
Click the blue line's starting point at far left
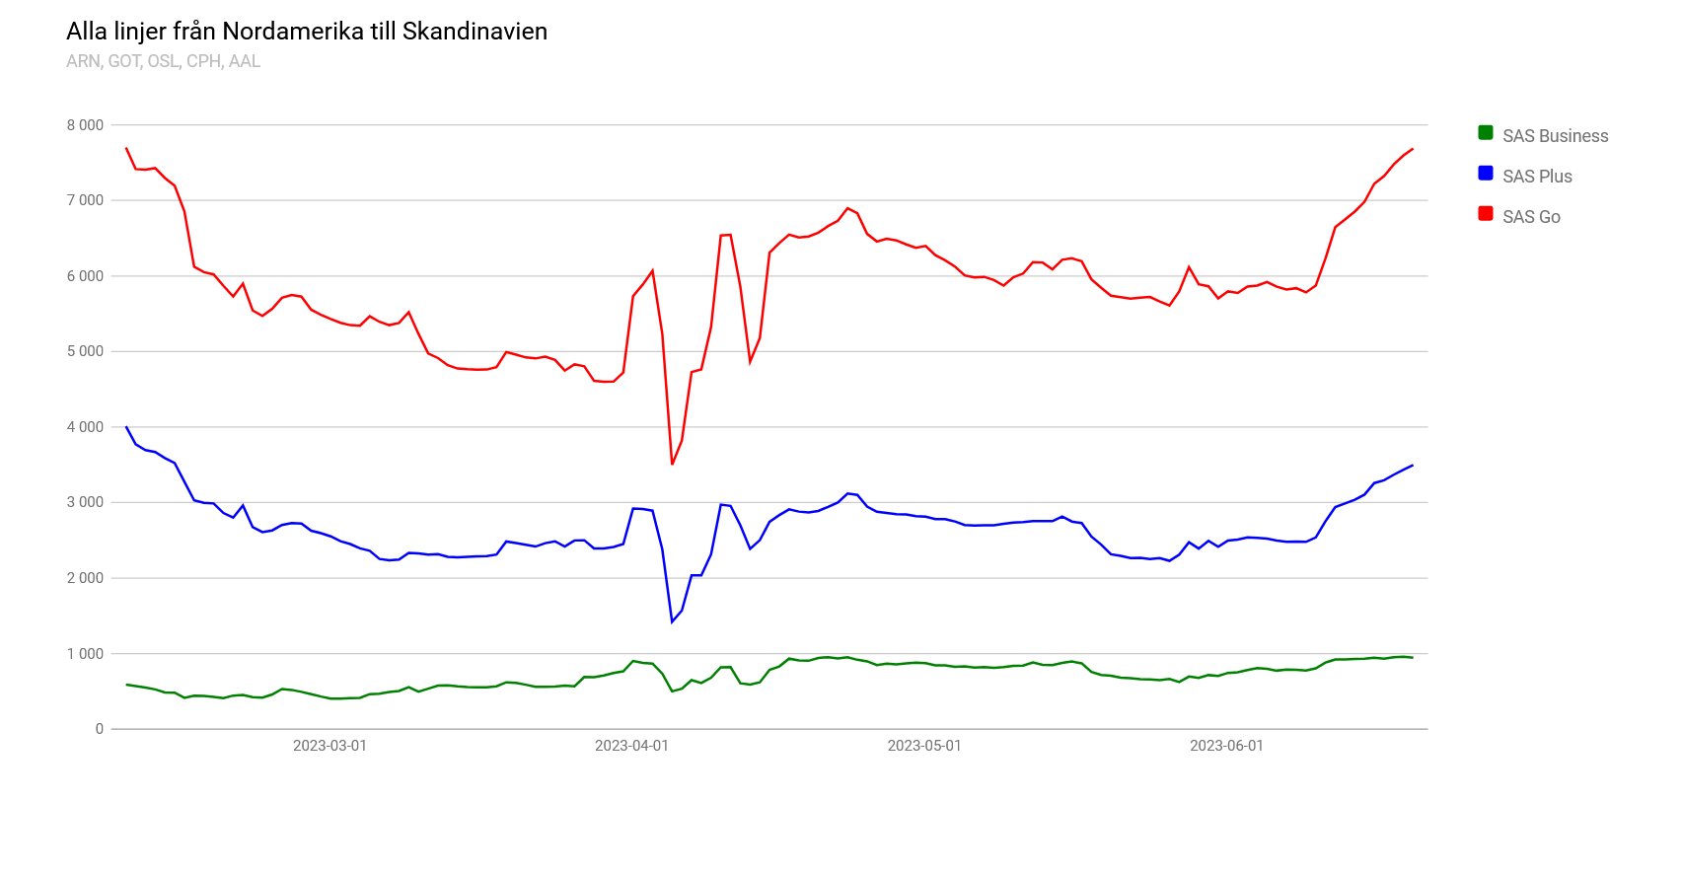(126, 427)
